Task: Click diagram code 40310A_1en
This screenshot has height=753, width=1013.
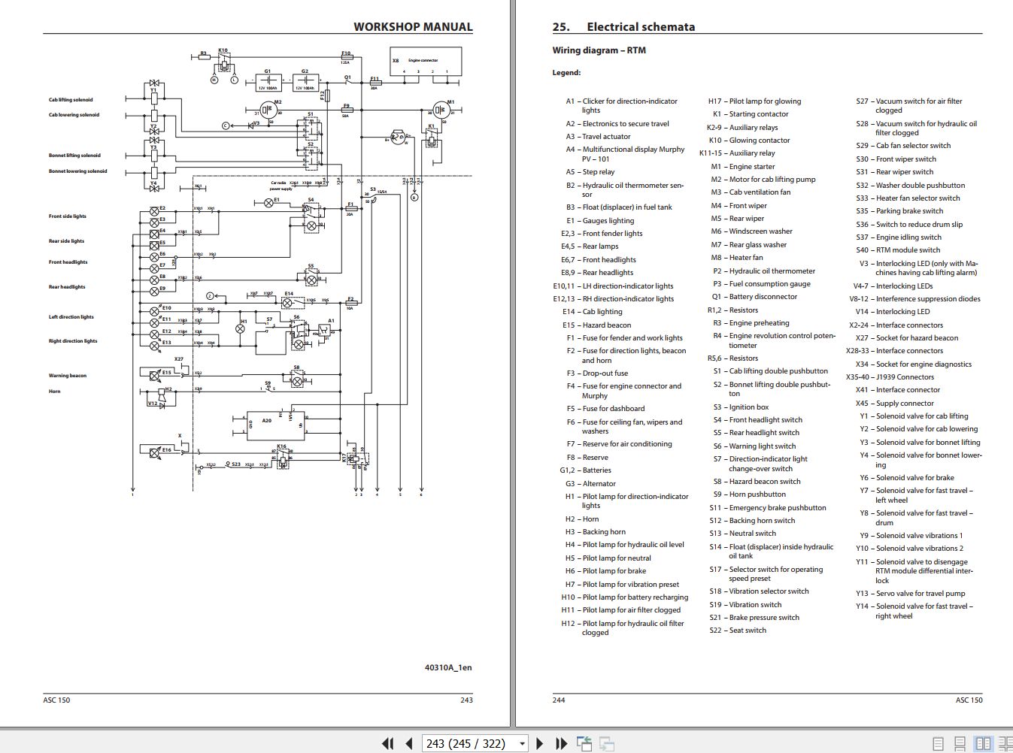Action: [x=448, y=667]
